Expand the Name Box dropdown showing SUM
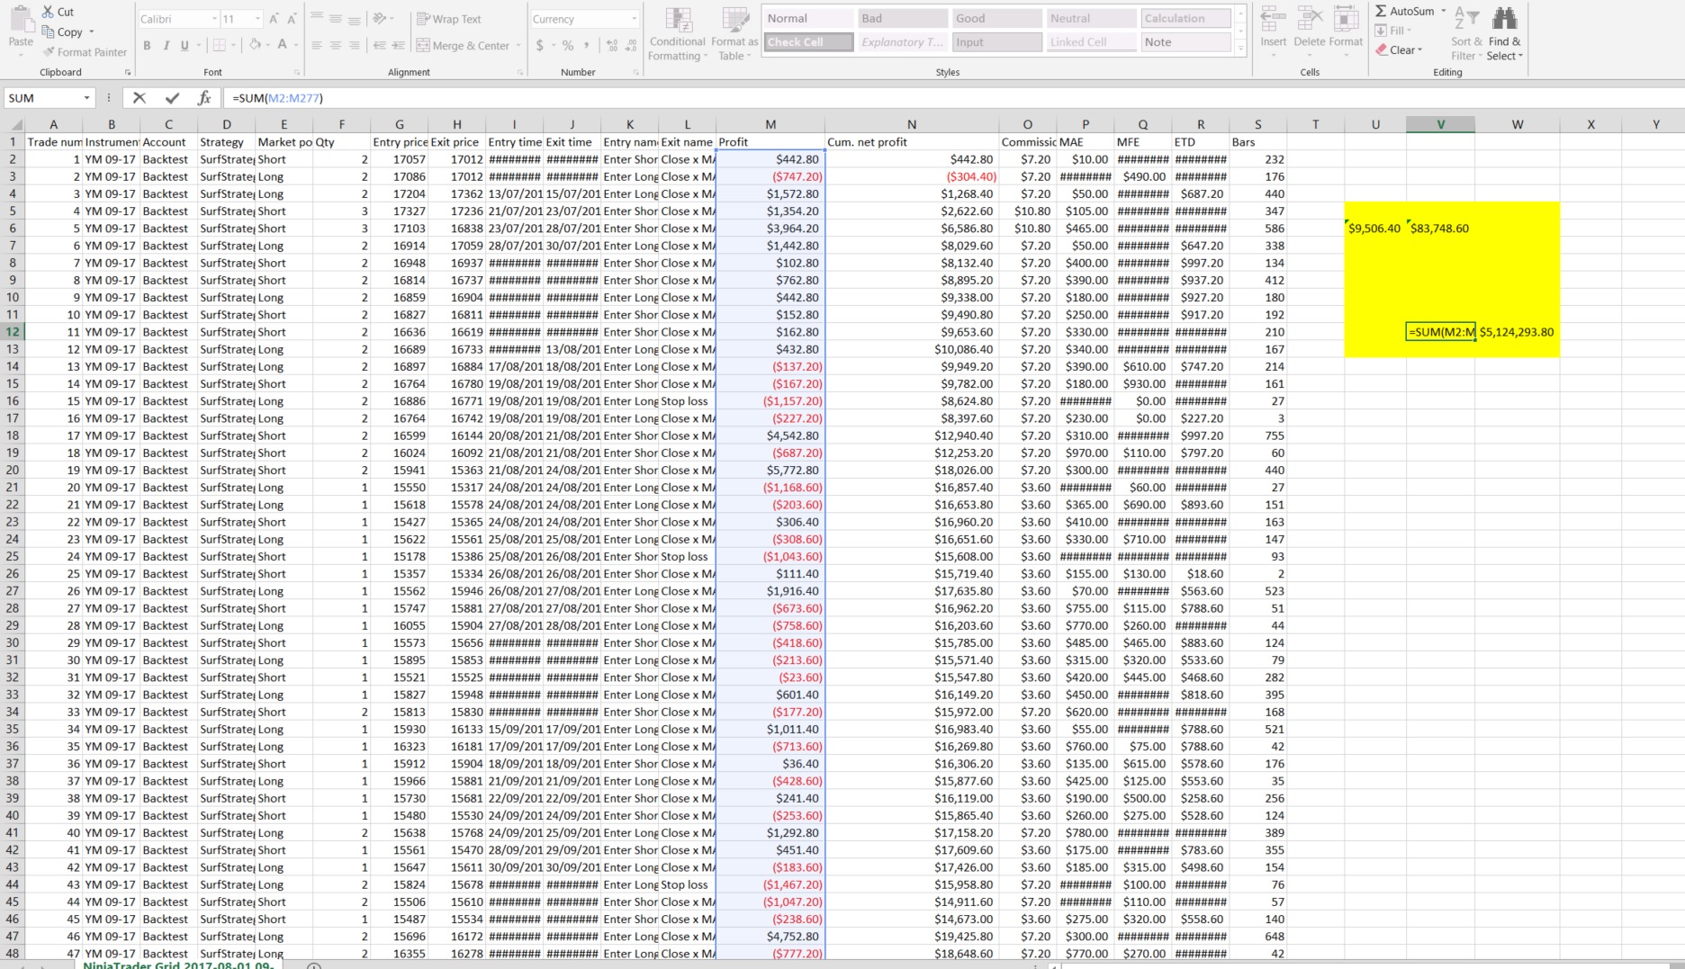 pos(86,98)
